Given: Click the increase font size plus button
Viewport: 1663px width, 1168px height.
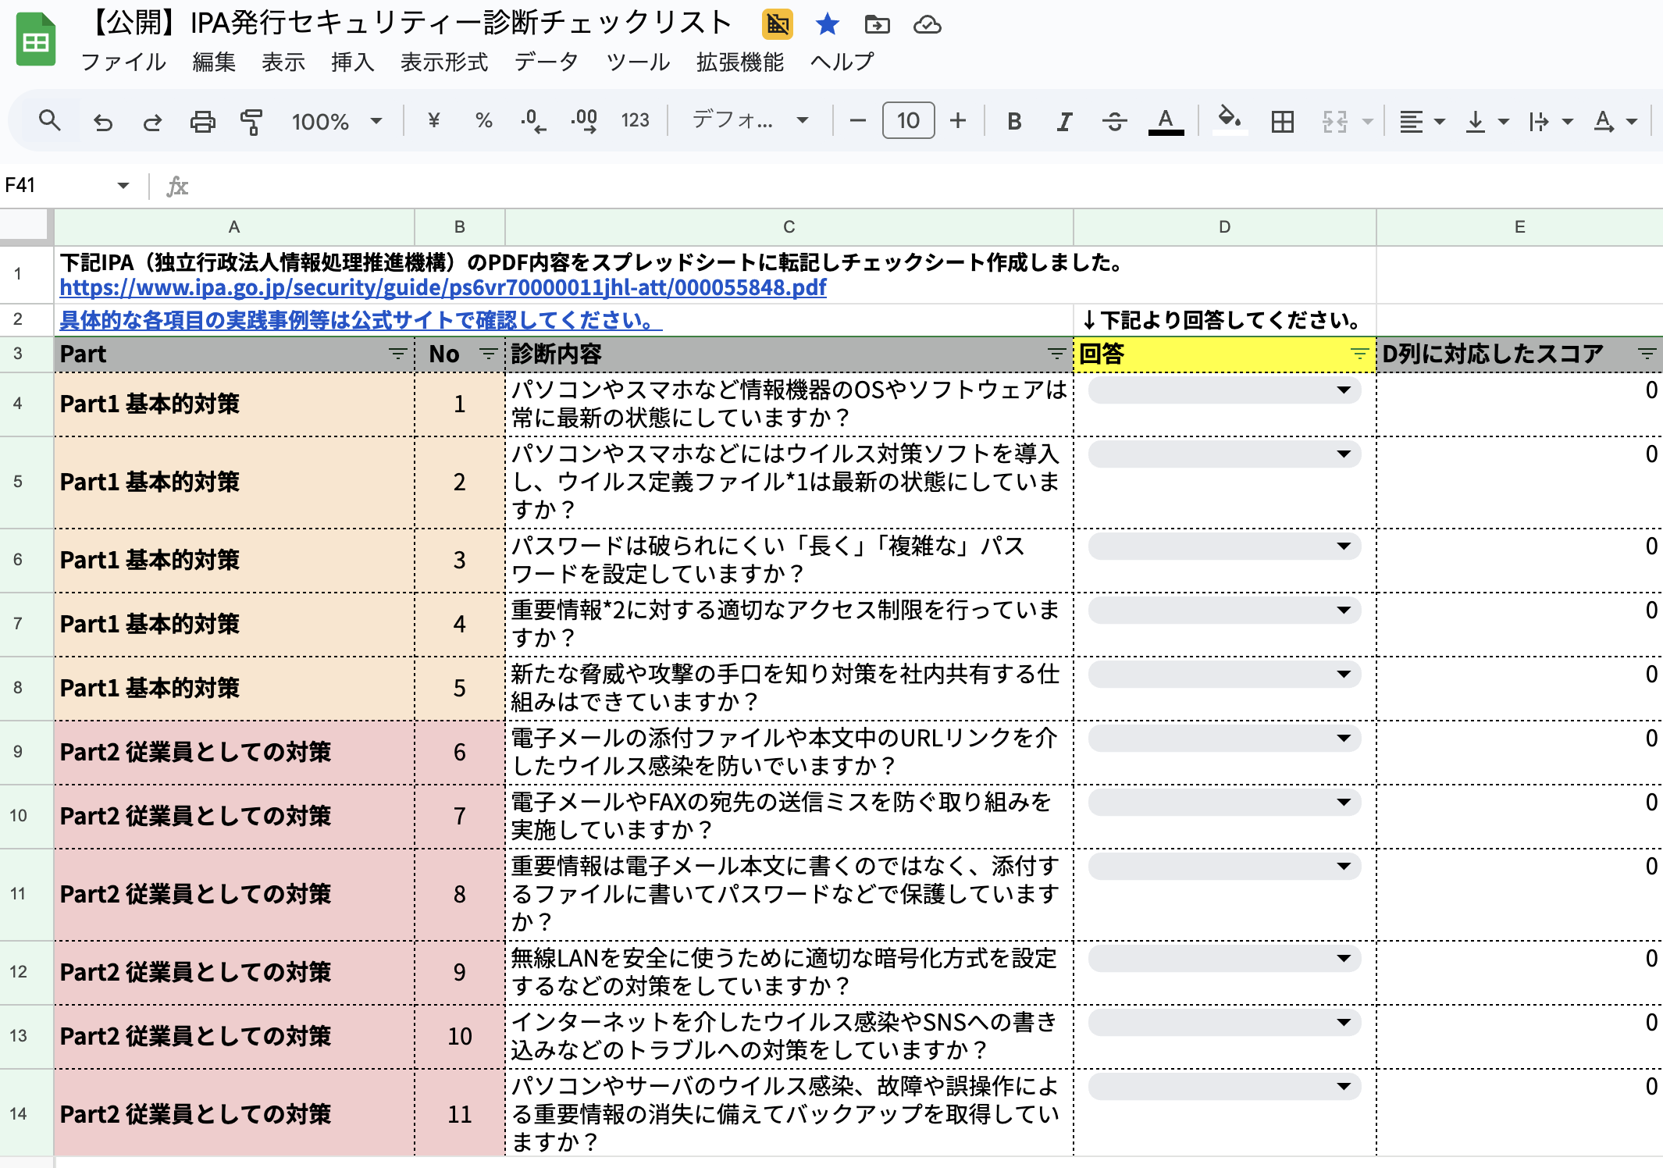Looking at the screenshot, I should tap(958, 120).
